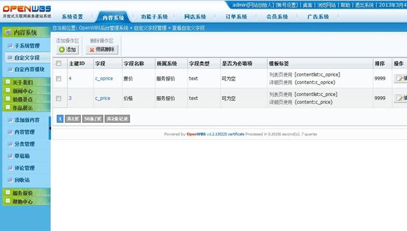
Task: Open the 系统设置 tab
Action: point(72,17)
